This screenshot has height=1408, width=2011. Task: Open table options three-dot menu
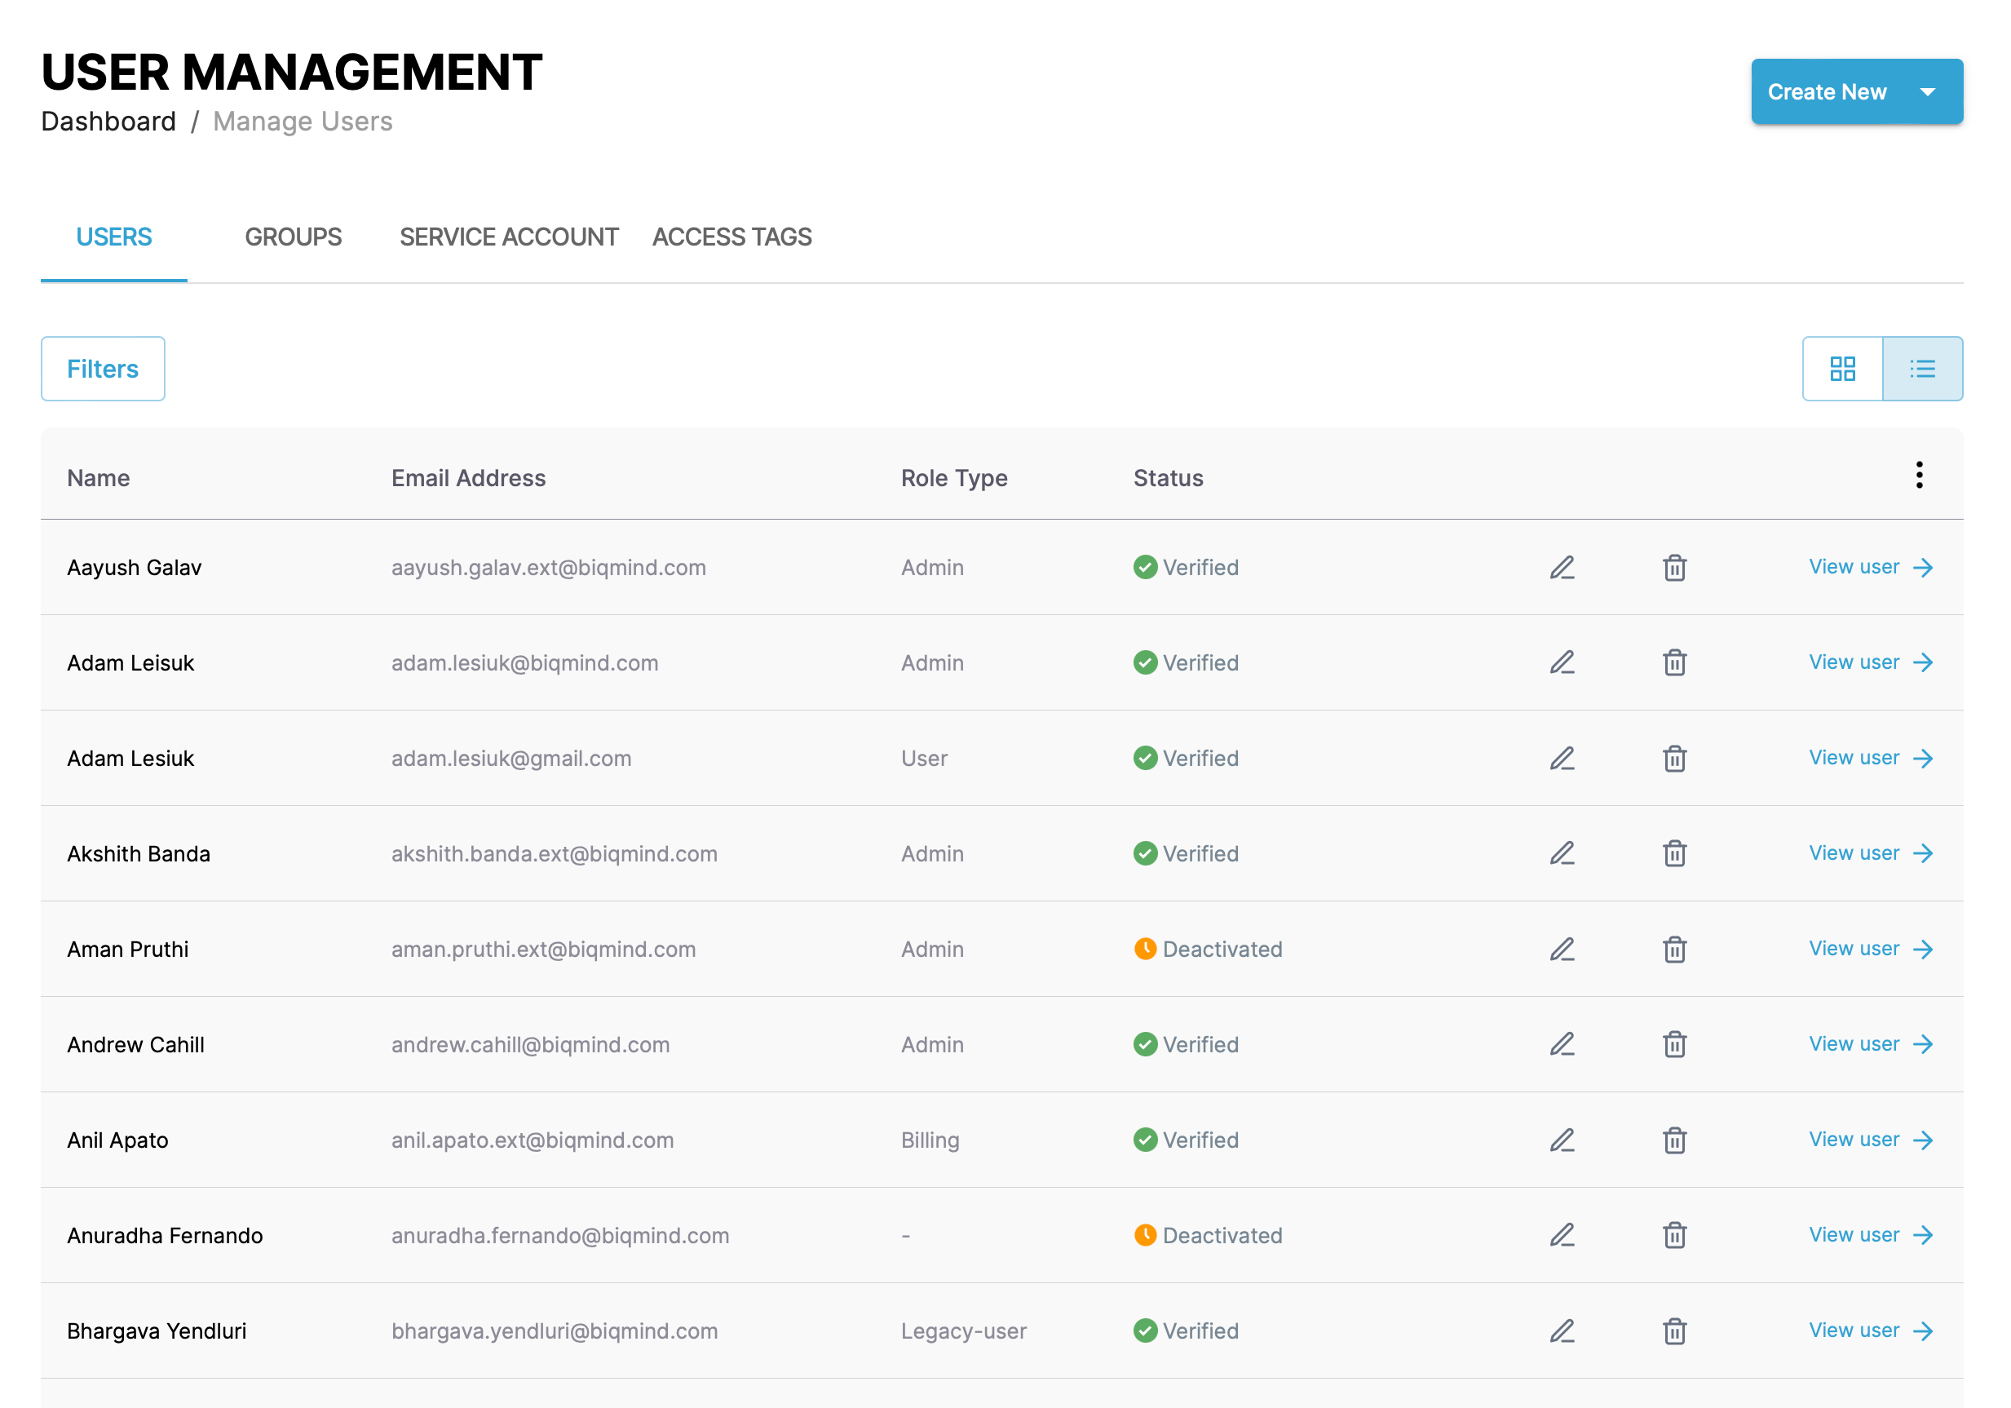coord(1918,476)
